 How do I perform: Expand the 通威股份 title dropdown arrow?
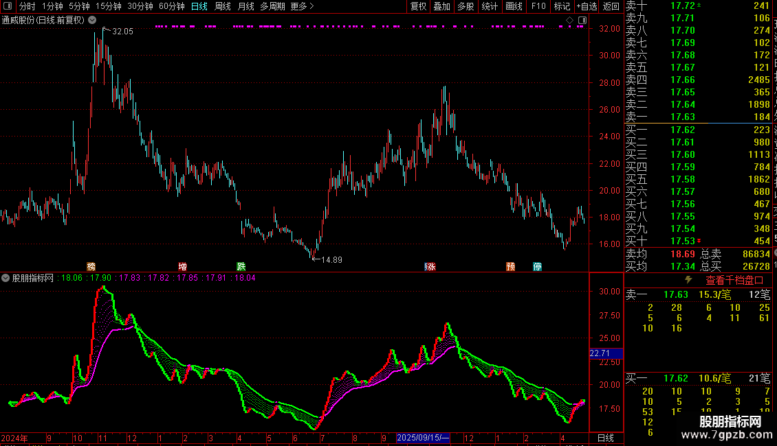coord(92,21)
